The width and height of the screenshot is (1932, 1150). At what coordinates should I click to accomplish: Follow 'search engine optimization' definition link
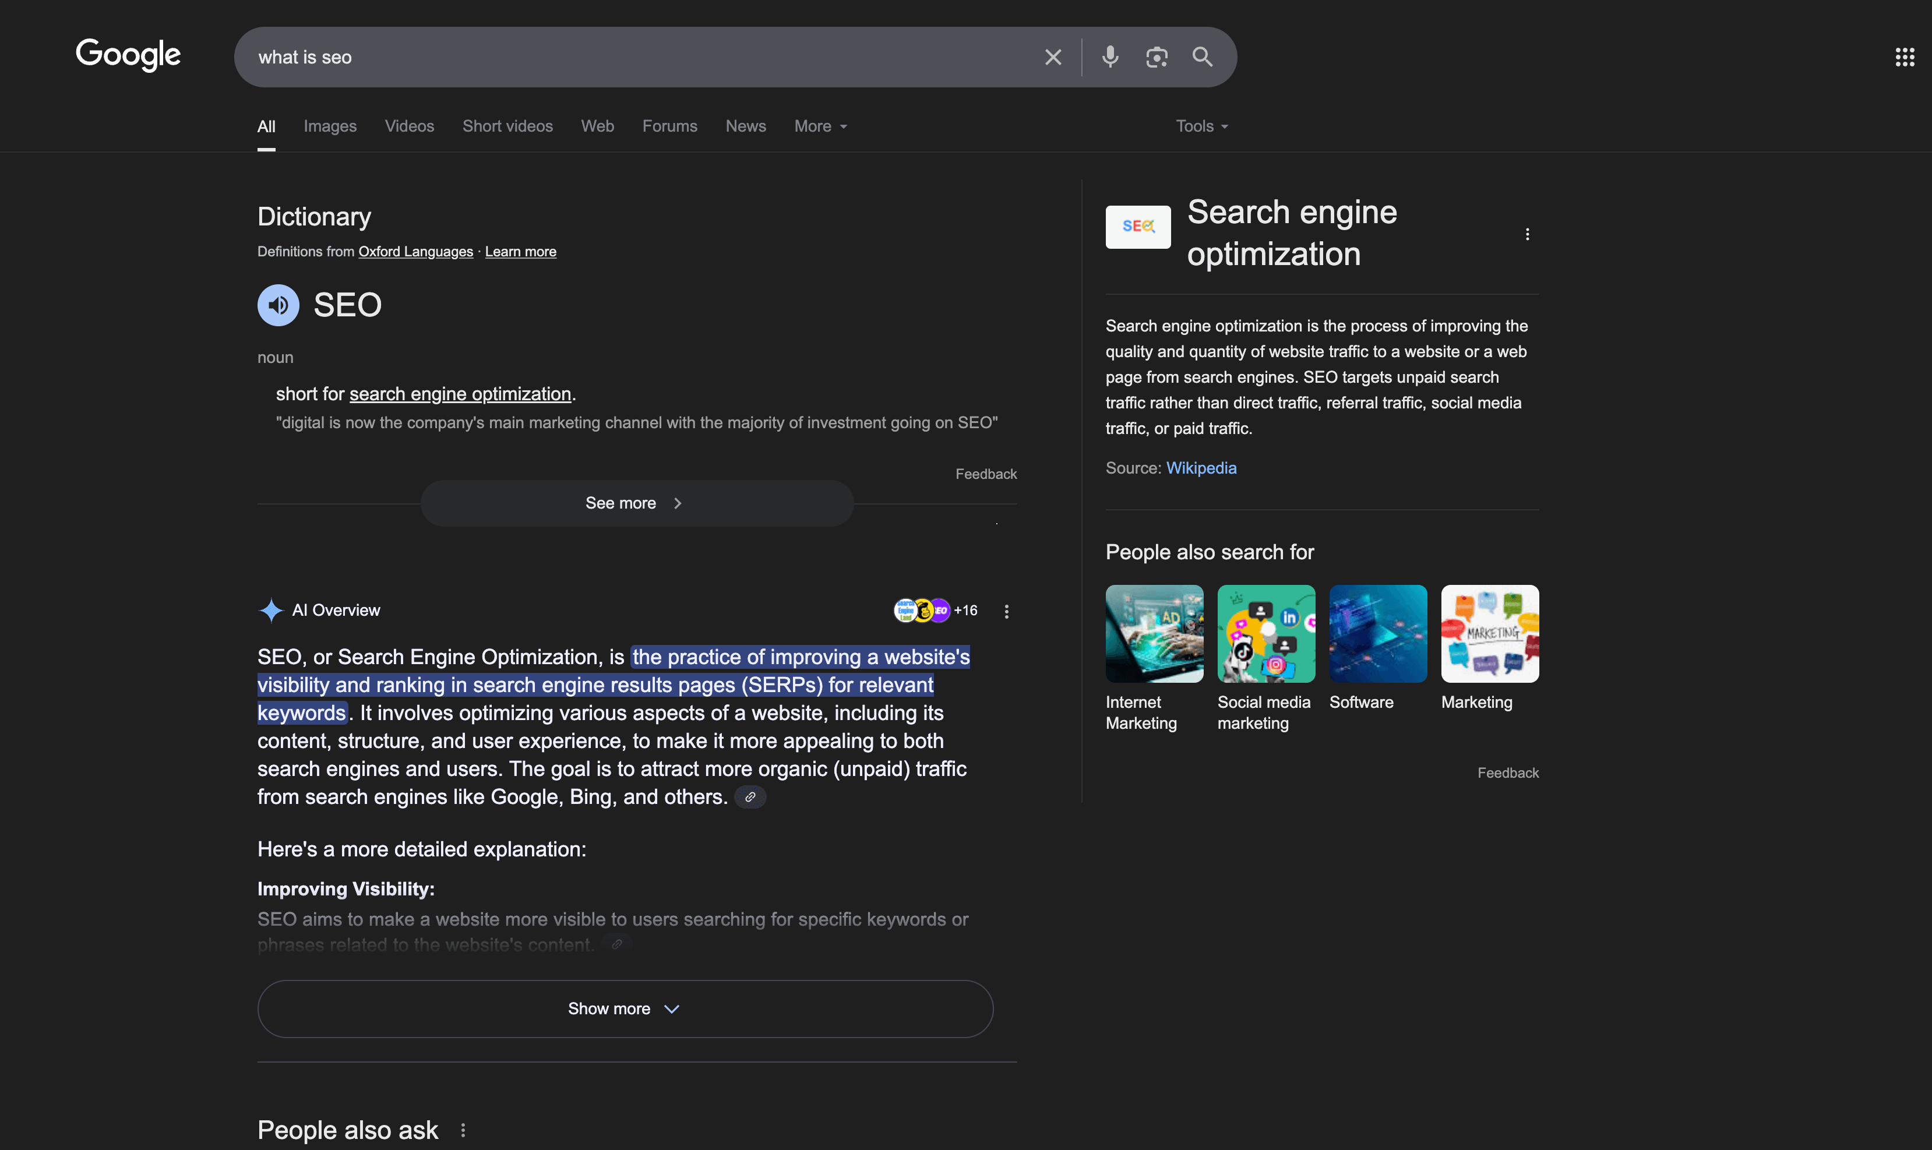click(460, 394)
